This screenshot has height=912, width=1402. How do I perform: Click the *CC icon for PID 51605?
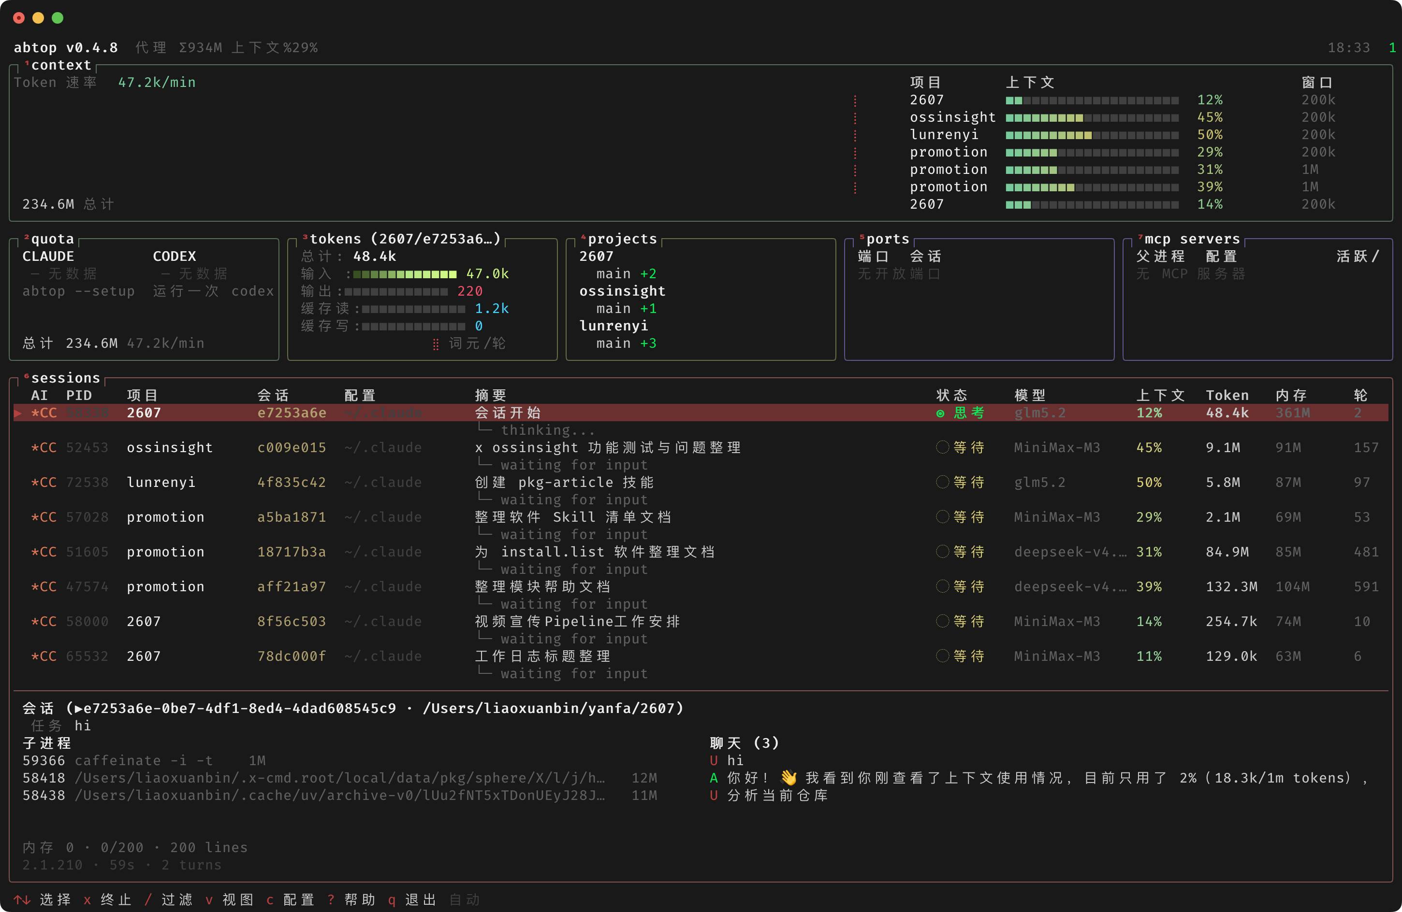point(44,552)
